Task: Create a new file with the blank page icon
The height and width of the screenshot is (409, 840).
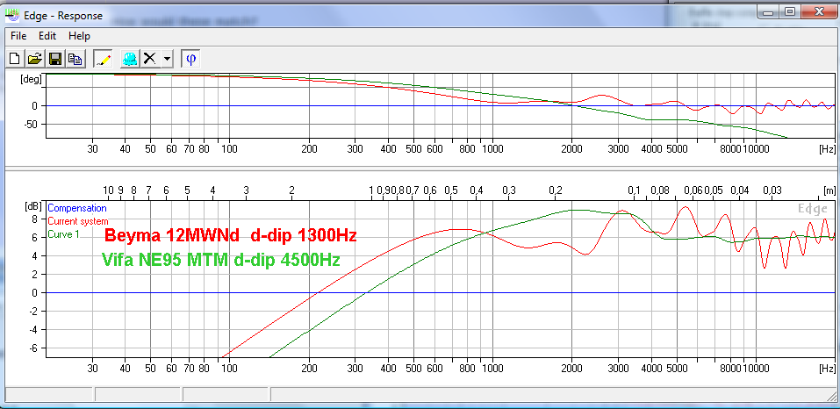Action: (15, 58)
